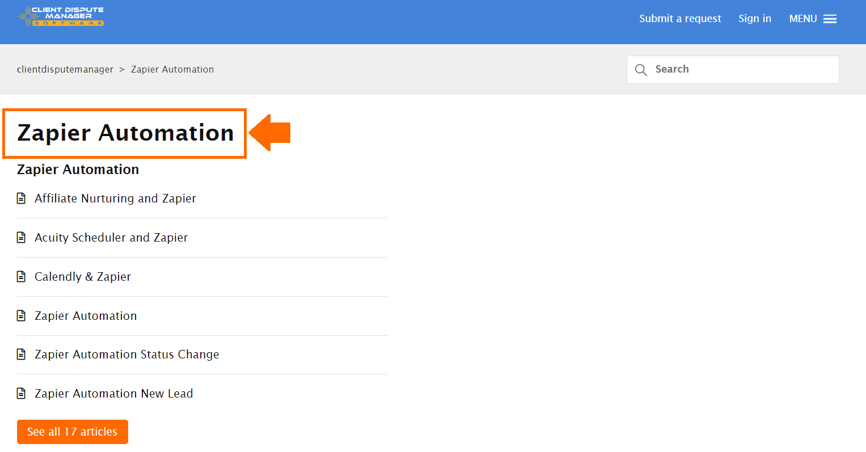This screenshot has width=866, height=452.
Task: Open the MENU hamburger icon
Action: coord(830,19)
